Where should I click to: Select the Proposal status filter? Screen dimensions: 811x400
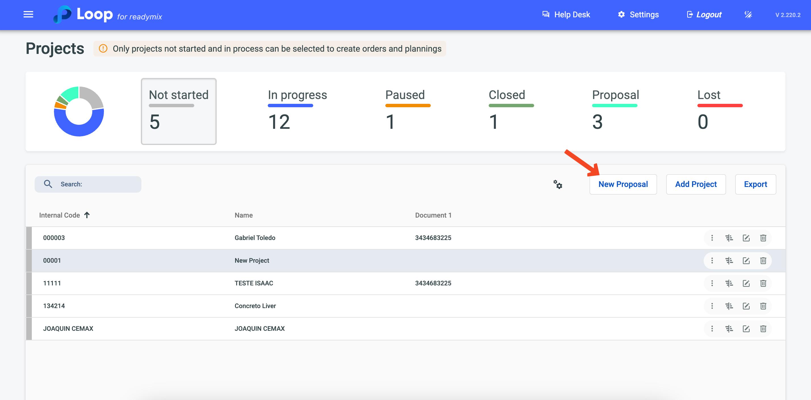615,111
